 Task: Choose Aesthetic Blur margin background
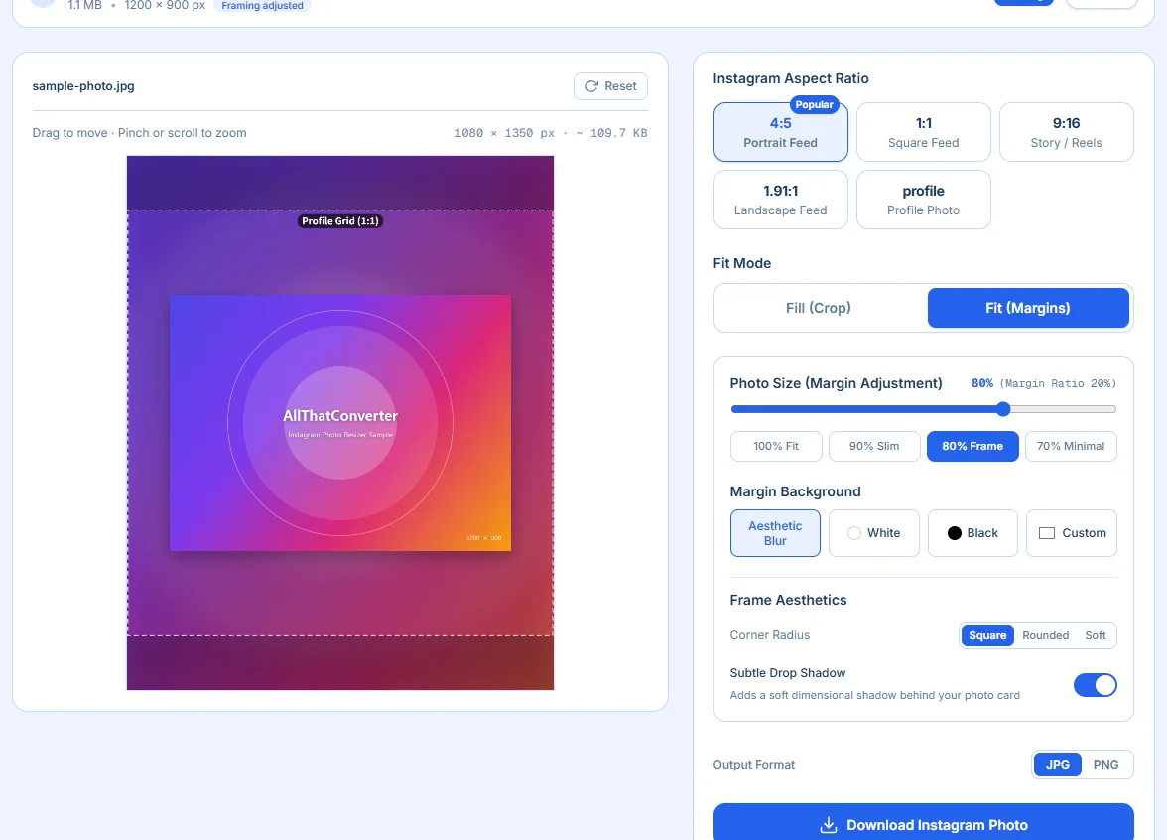coord(775,533)
